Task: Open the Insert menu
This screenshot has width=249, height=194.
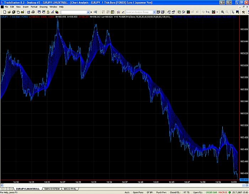Action: 25,7
